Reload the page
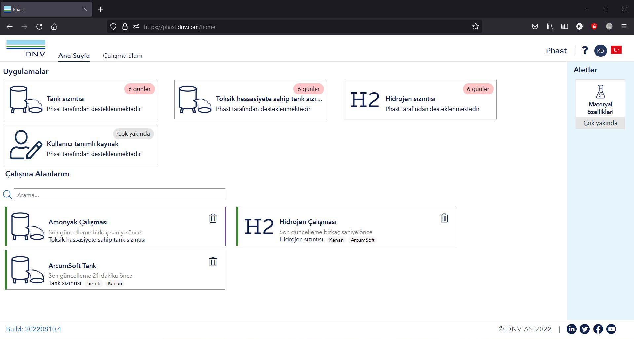The width and height of the screenshot is (634, 339). [39, 27]
